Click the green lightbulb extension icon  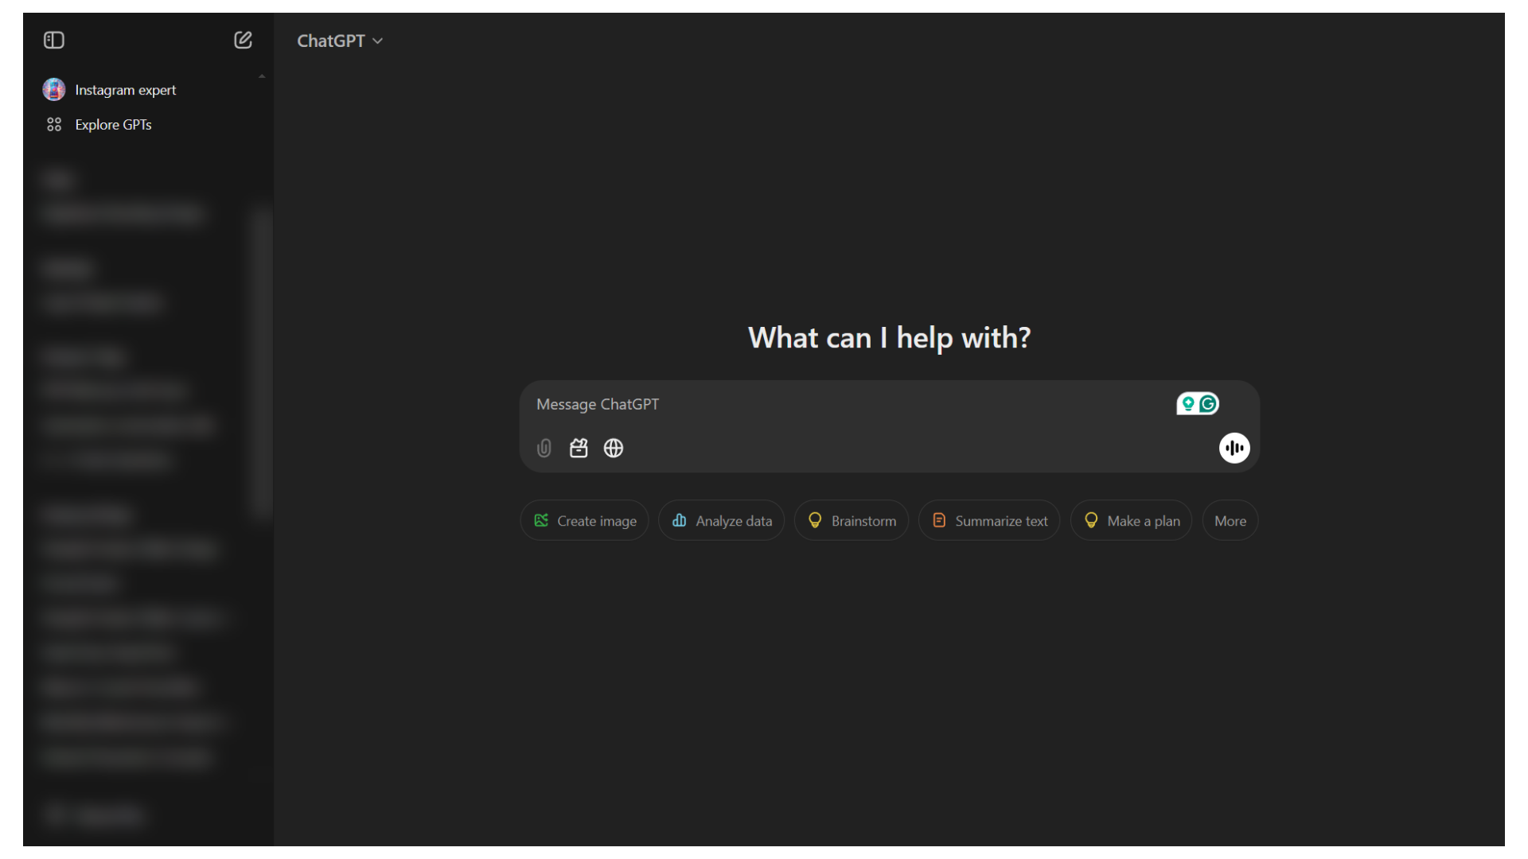click(1188, 404)
